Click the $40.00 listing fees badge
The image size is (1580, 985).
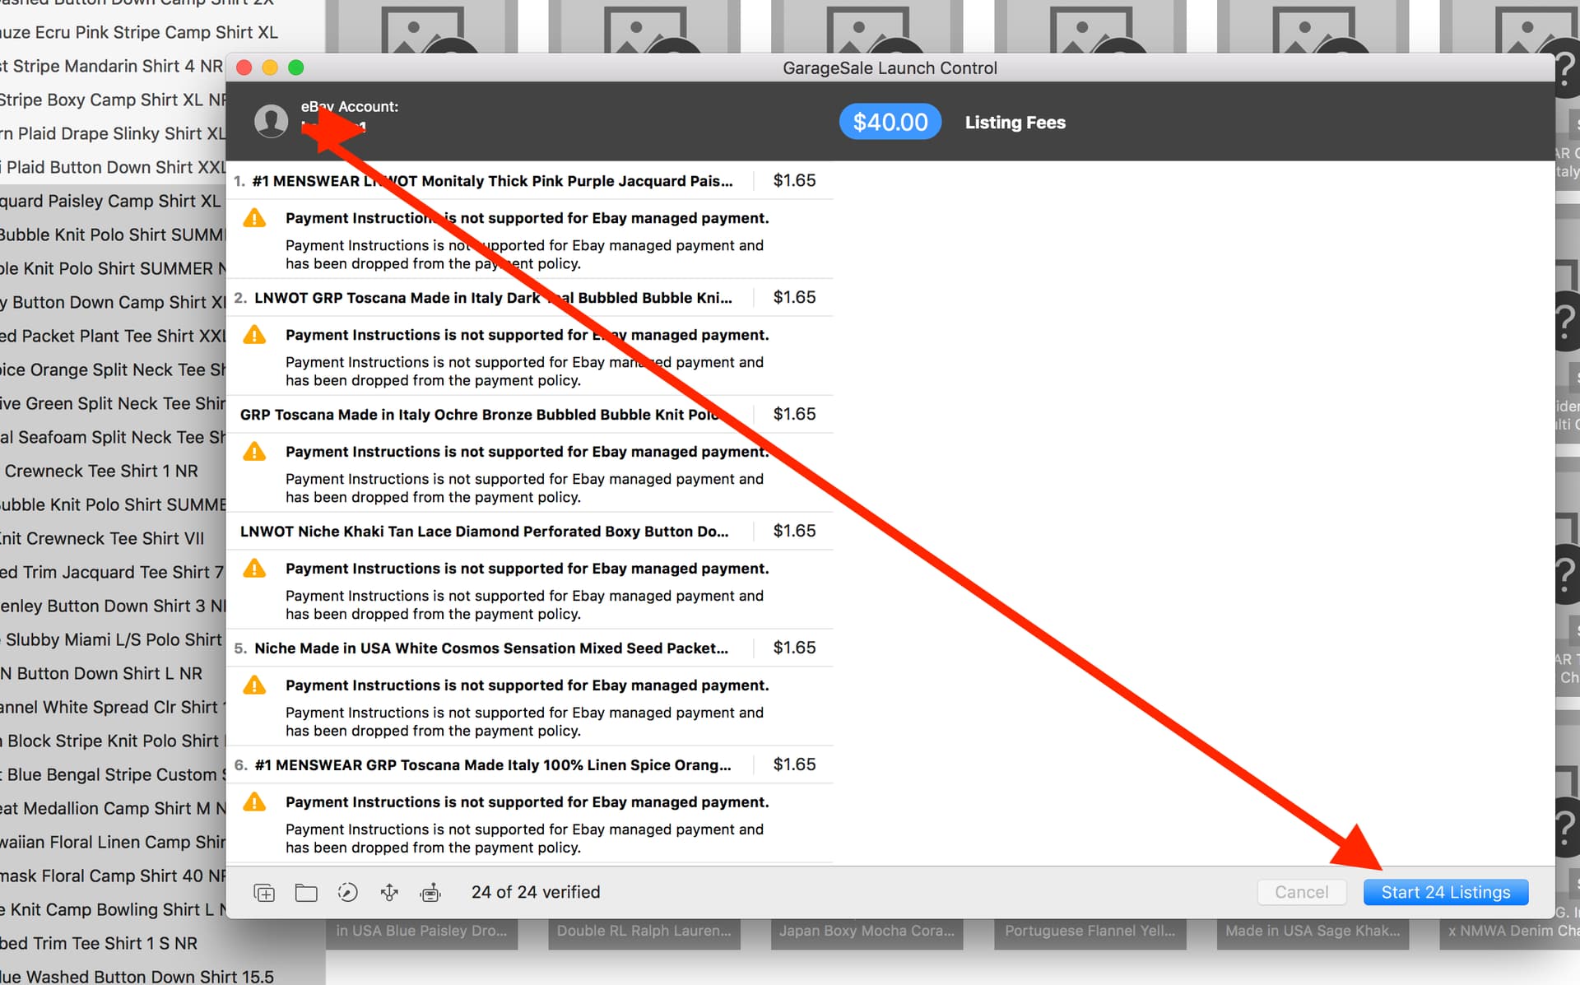click(890, 122)
